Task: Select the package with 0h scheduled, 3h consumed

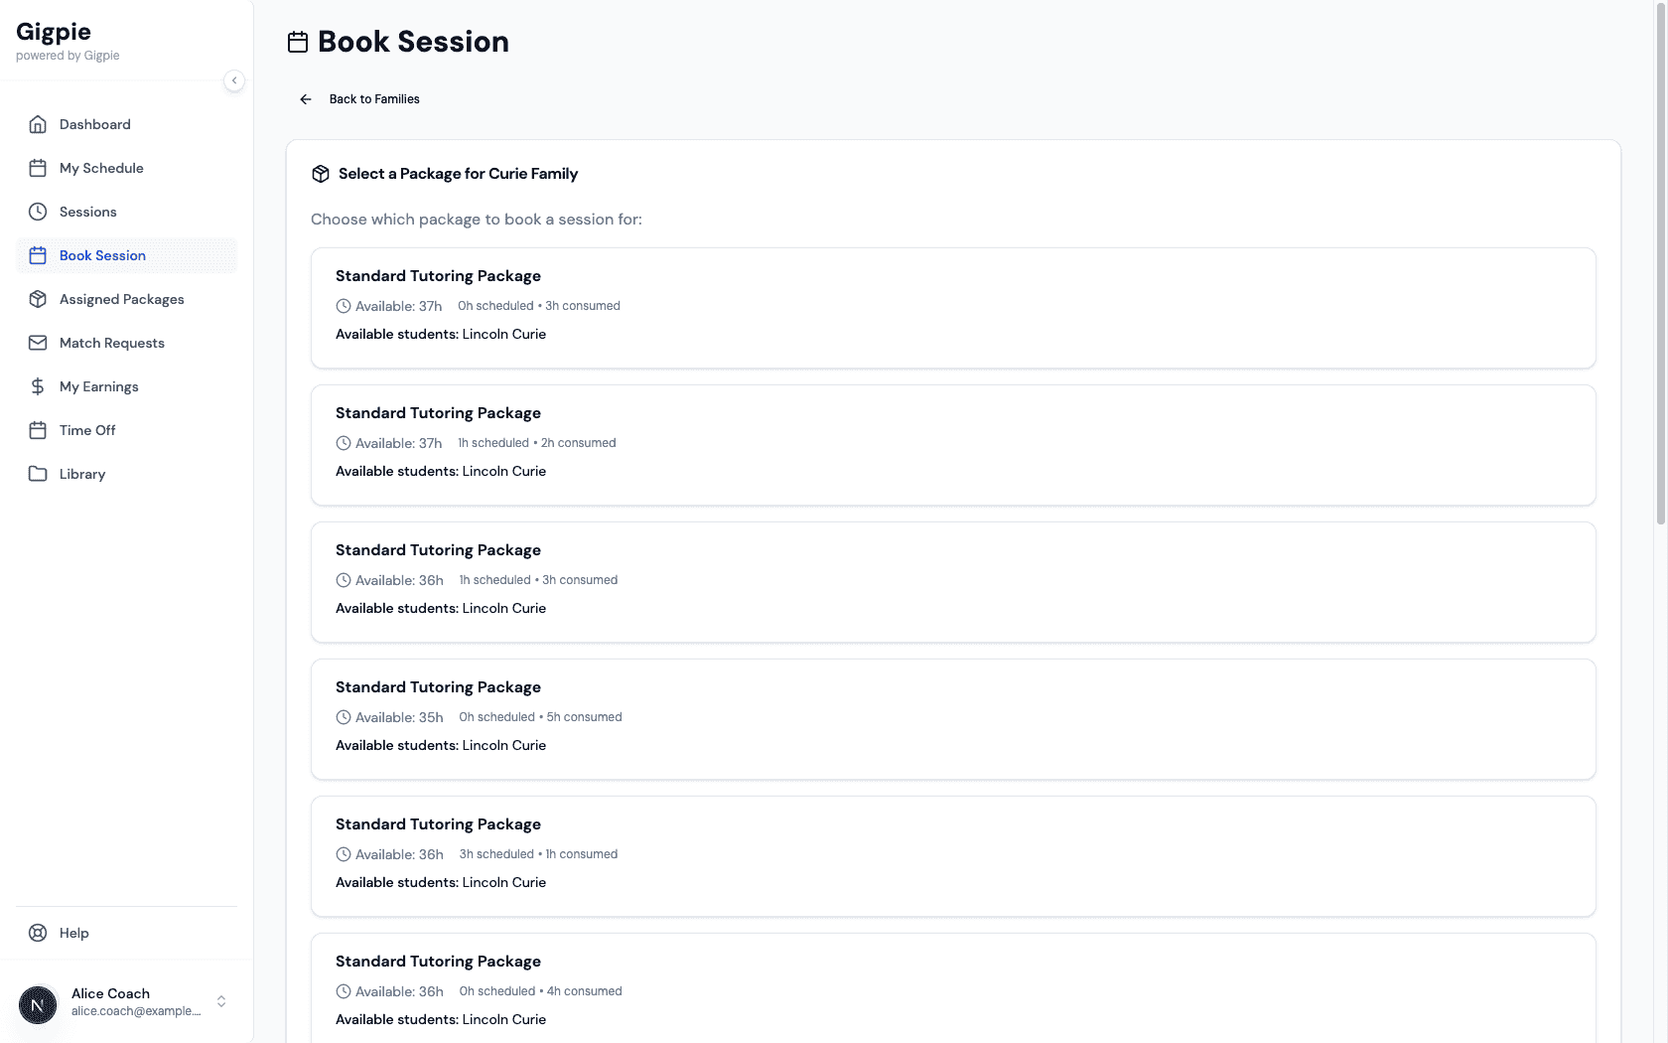Action: coord(952,308)
